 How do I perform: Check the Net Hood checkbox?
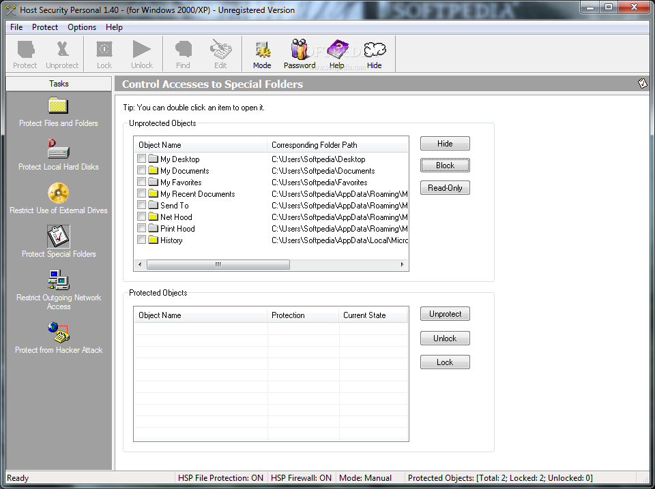142,217
